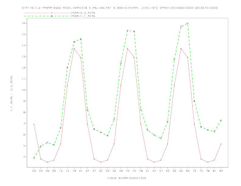Click x-axis tick label 81

pos(215,171)
